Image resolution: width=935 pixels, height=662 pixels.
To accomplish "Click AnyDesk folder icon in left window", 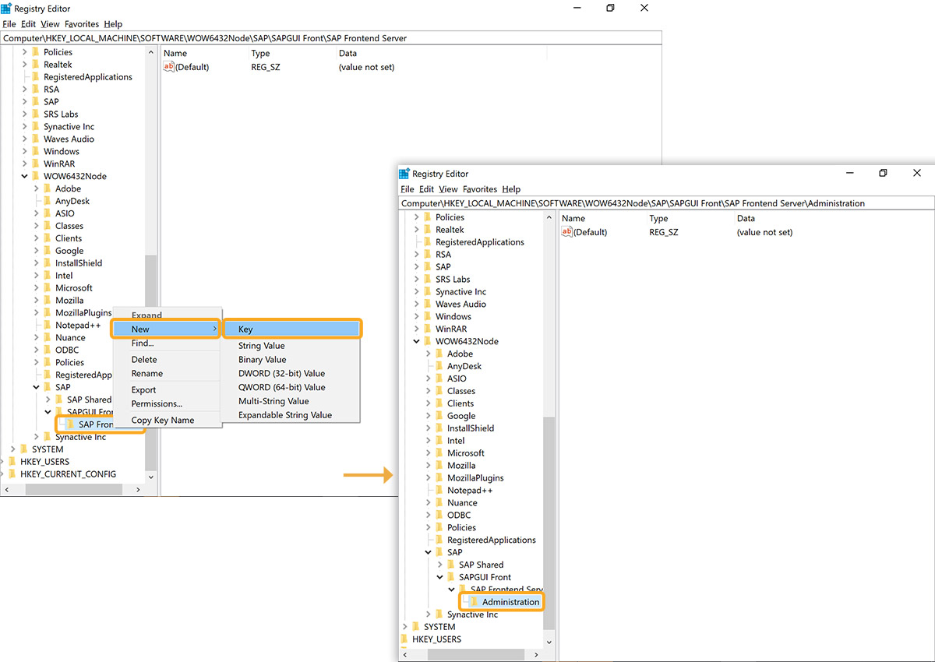I will (x=47, y=201).
